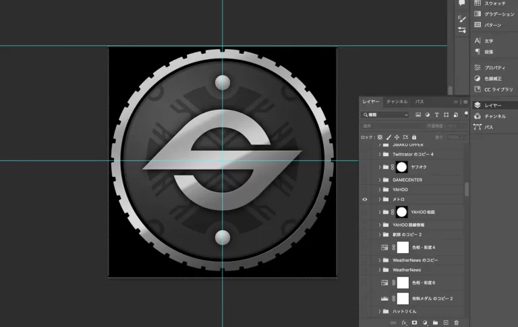Add a layer mask using the mask icon
The image size is (518, 327).
[x=414, y=323]
